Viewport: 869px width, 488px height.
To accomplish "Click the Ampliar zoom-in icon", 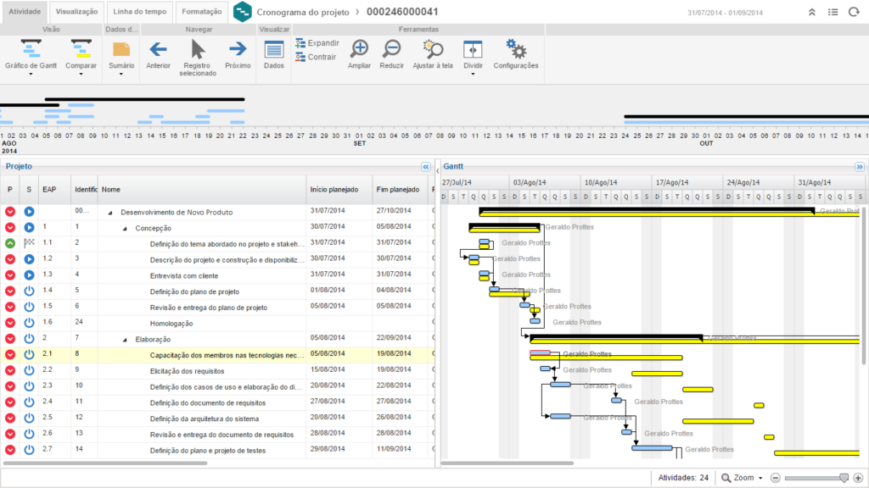I will 359,50.
